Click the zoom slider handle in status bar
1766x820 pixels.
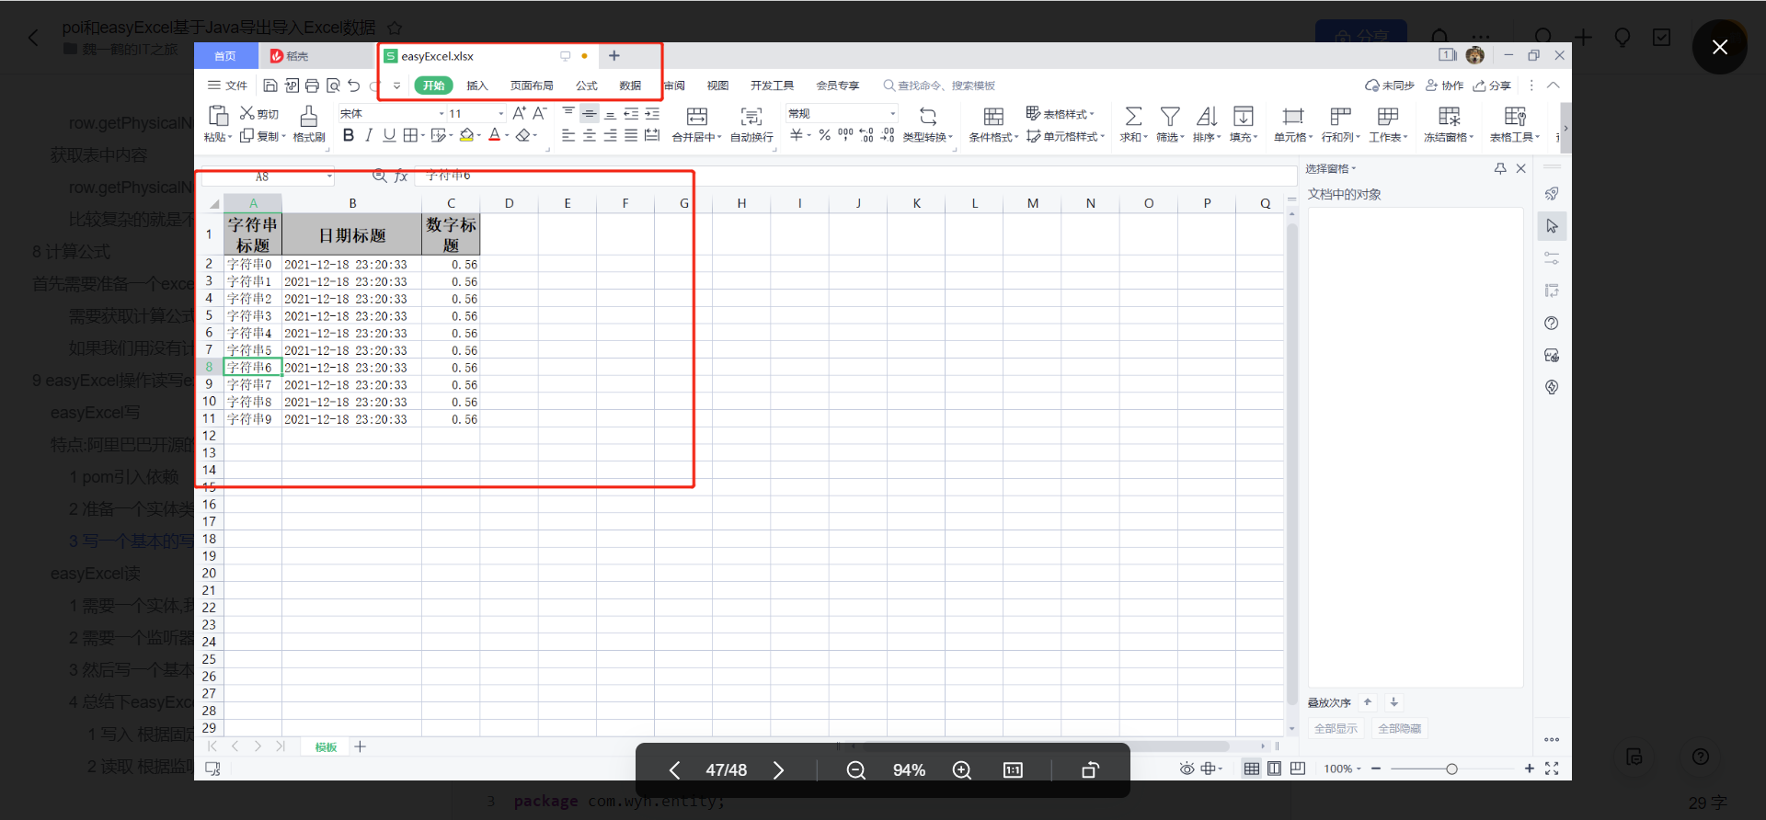pyautogui.click(x=1451, y=769)
